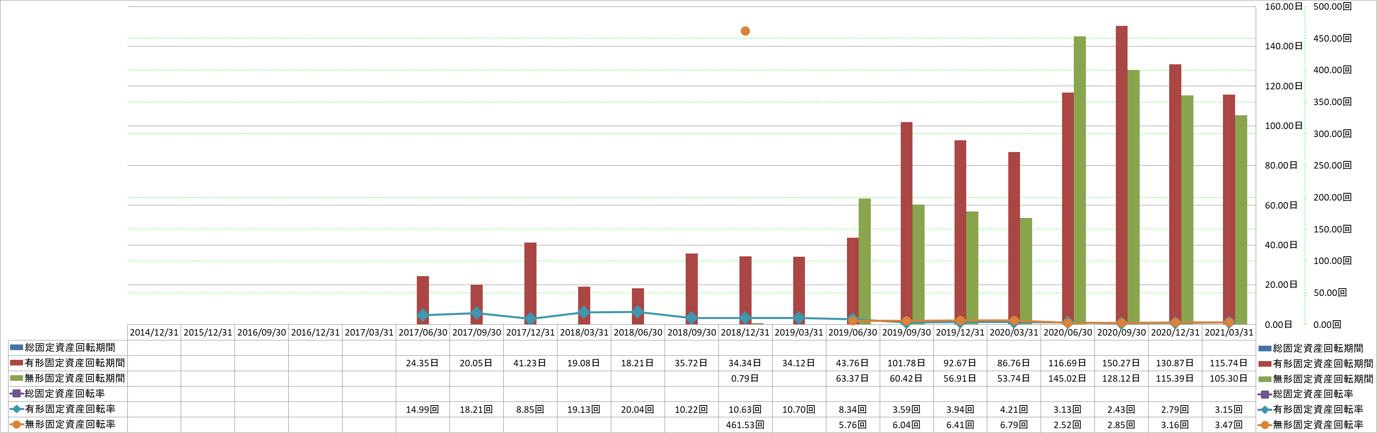Select the cell showing 24.35日
The height and width of the screenshot is (433, 1377).
click(422, 363)
